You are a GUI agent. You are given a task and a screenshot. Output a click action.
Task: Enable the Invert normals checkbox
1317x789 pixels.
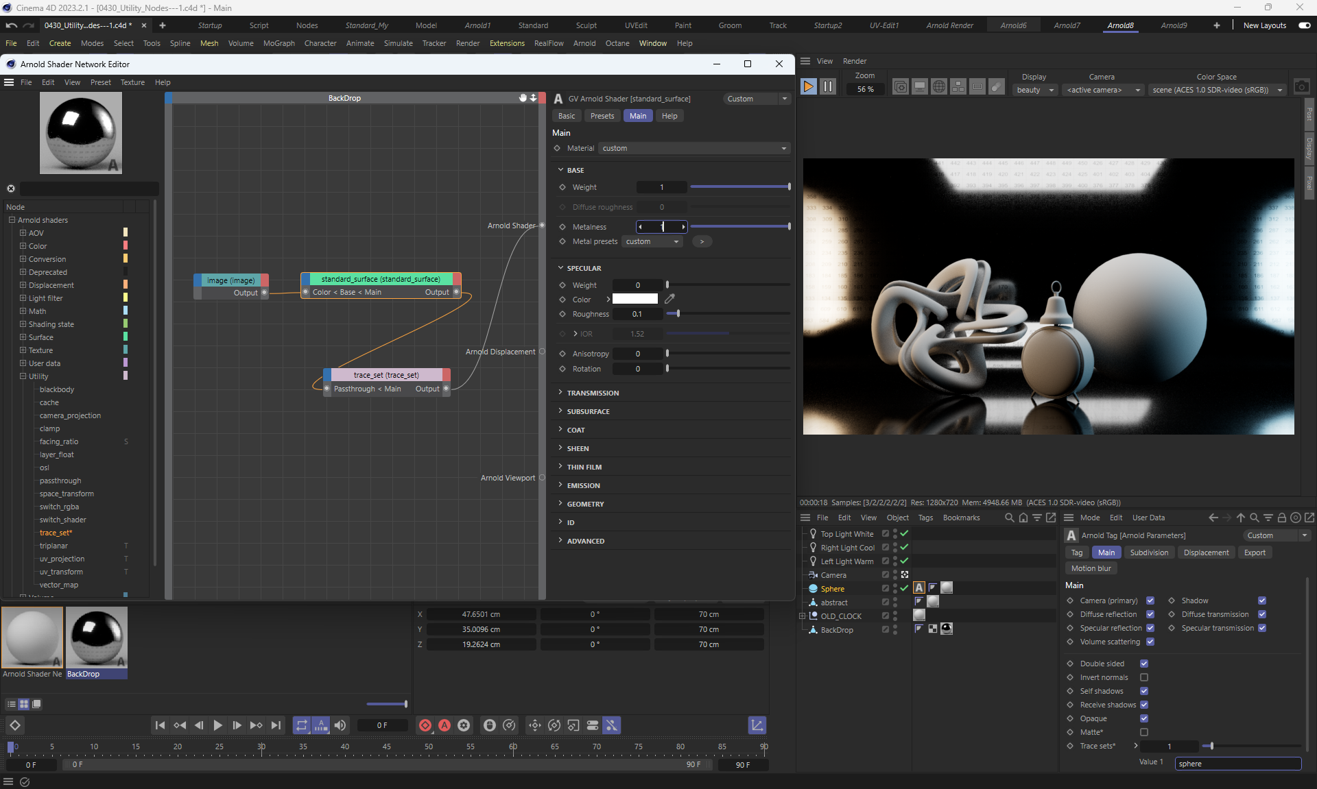point(1144,677)
